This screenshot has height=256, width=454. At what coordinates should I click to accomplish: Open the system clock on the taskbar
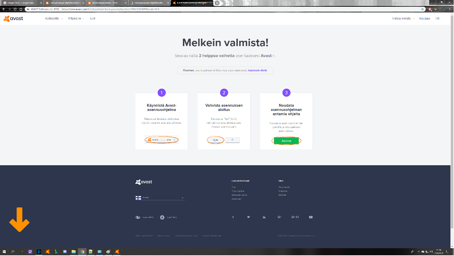click(x=439, y=252)
